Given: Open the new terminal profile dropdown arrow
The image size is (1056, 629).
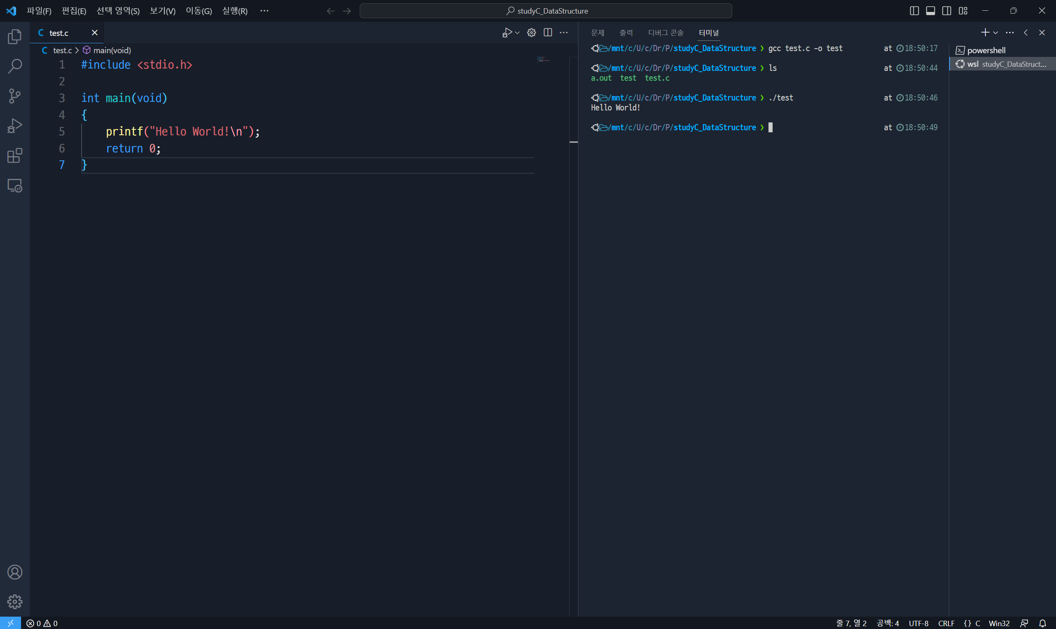Looking at the screenshot, I should pyautogui.click(x=995, y=33).
